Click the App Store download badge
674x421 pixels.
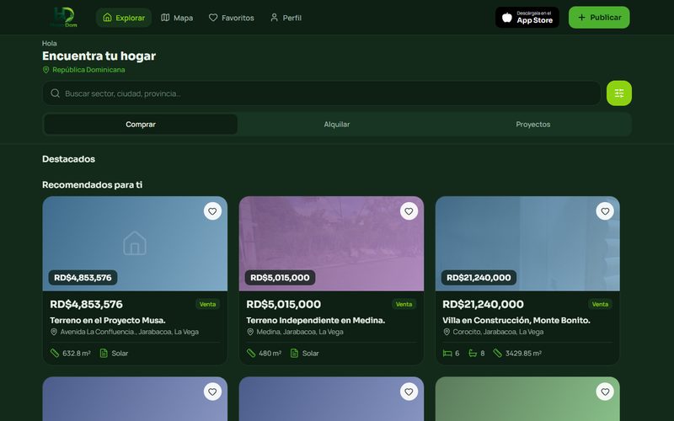pos(527,18)
